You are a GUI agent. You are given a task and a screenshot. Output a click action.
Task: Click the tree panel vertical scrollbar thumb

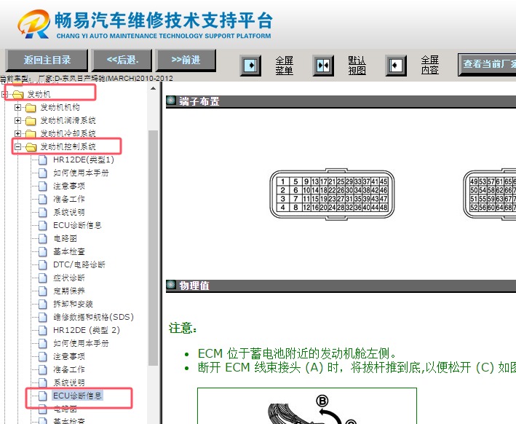pos(153,248)
